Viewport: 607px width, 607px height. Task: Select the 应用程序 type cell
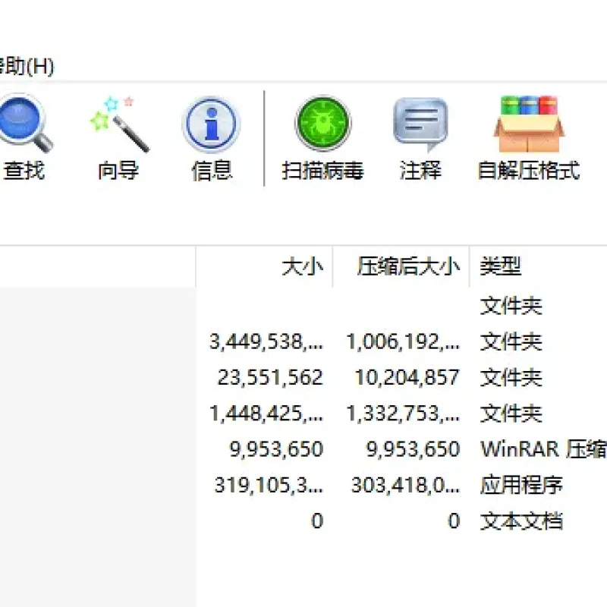pyautogui.click(x=521, y=485)
